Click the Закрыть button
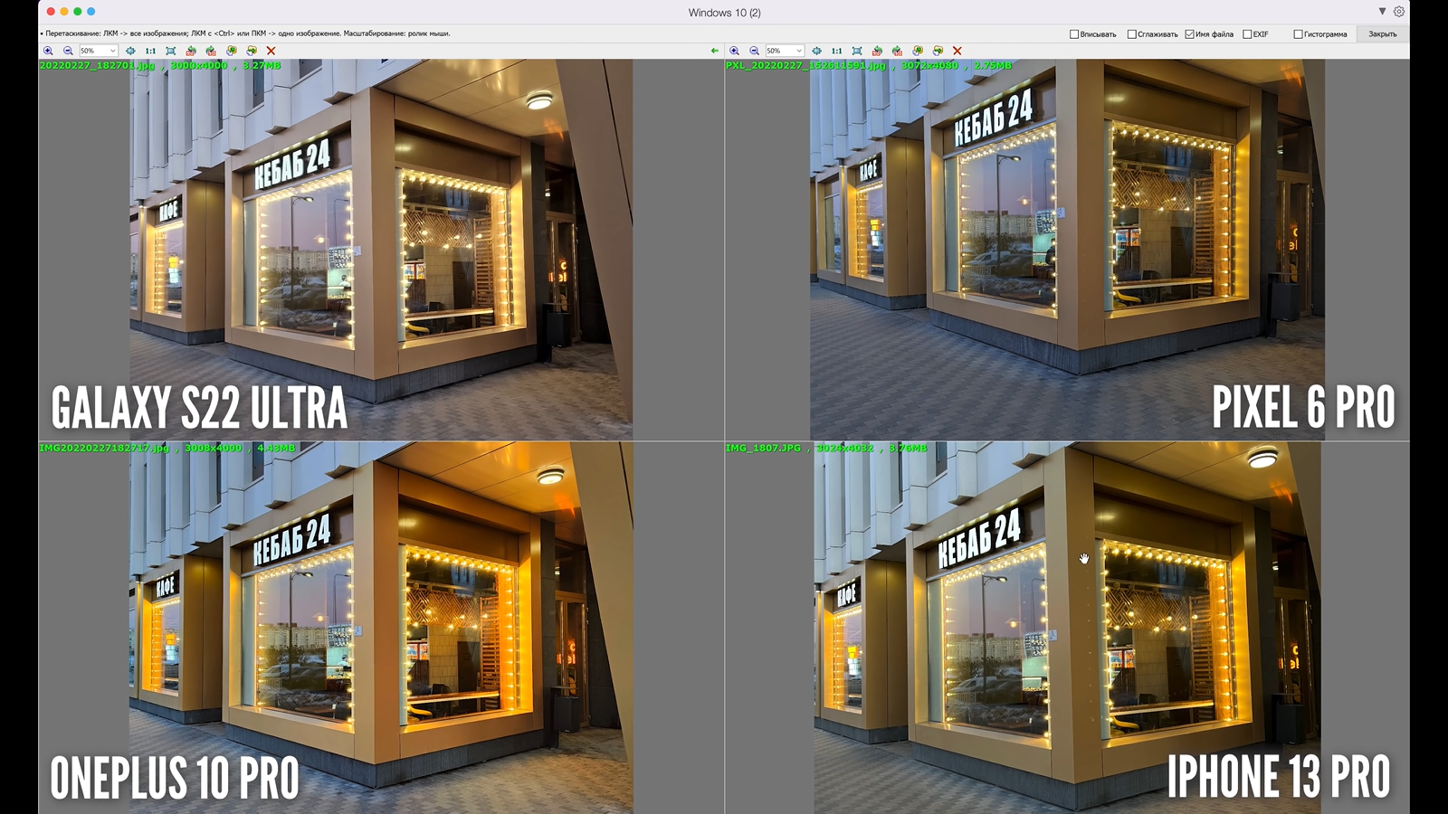1448x814 pixels. [1382, 34]
